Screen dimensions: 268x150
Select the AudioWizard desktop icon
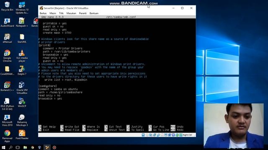(7, 22)
